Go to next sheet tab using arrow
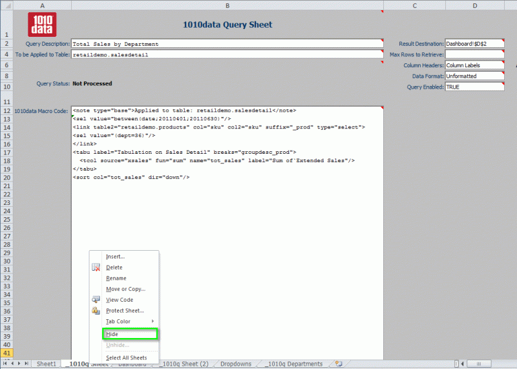The image size is (517, 369). 19,363
